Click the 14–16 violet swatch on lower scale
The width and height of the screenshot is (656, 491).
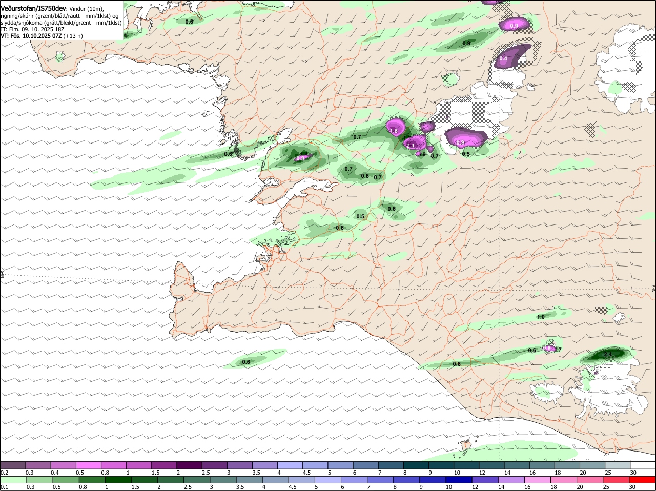pos(512,480)
